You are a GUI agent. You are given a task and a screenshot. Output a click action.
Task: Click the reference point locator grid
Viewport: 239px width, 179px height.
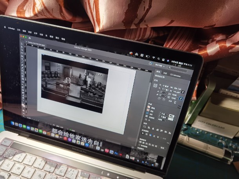pyautogui.click(x=155, y=85)
